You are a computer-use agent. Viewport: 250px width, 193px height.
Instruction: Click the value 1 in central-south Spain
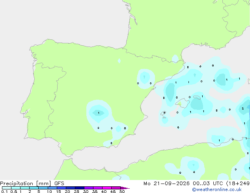(99, 113)
